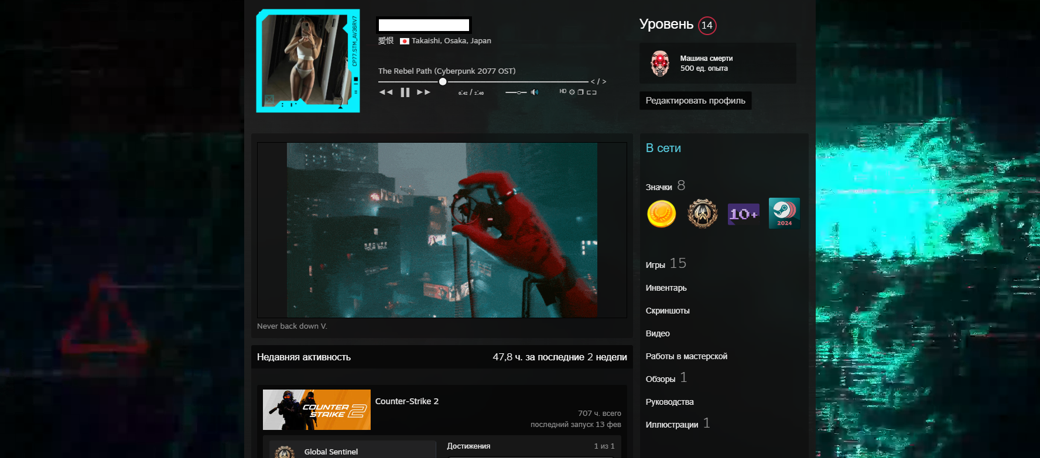This screenshot has height=458, width=1040.
Task: Click the Недавняя активность header
Action: point(304,357)
